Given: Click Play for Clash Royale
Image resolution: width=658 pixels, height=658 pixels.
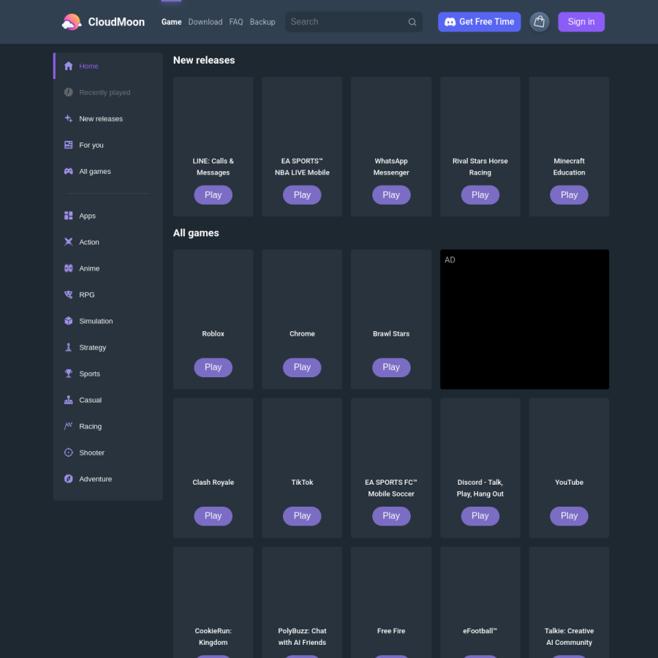Looking at the screenshot, I should click(x=213, y=516).
